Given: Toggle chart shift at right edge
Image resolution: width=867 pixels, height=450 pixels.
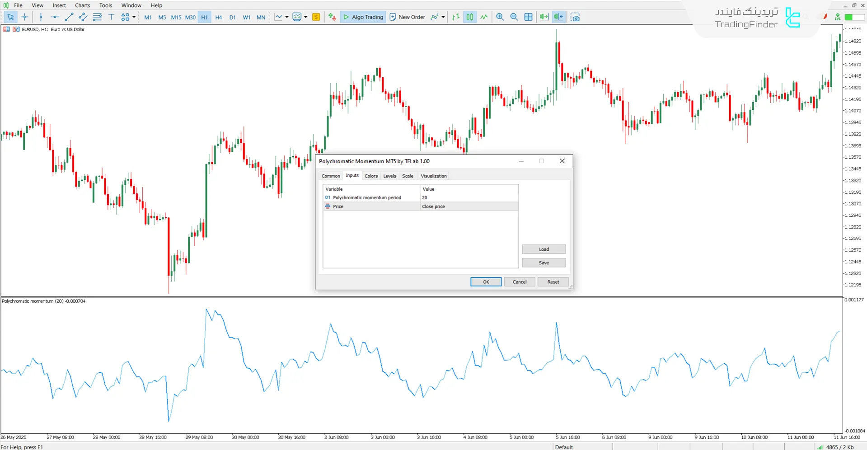Looking at the screenshot, I should point(558,17).
